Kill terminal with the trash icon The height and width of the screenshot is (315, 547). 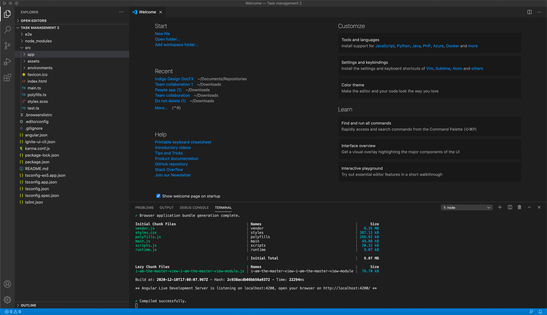point(519,207)
